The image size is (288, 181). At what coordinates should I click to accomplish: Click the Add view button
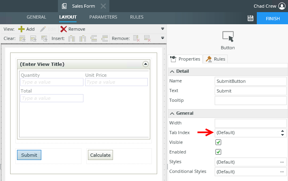(26, 29)
